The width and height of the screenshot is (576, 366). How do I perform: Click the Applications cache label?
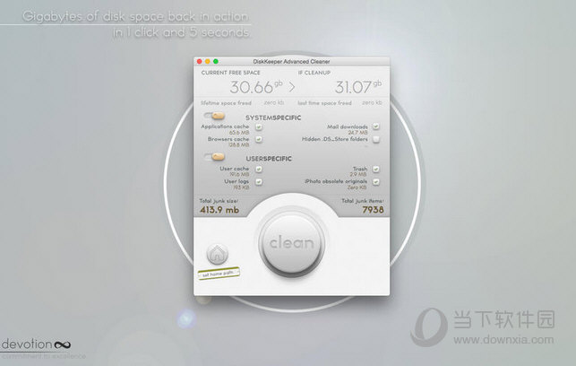coord(225,126)
